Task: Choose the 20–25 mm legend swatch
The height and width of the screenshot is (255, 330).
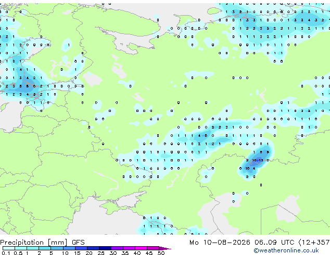Action: [x=93, y=248]
